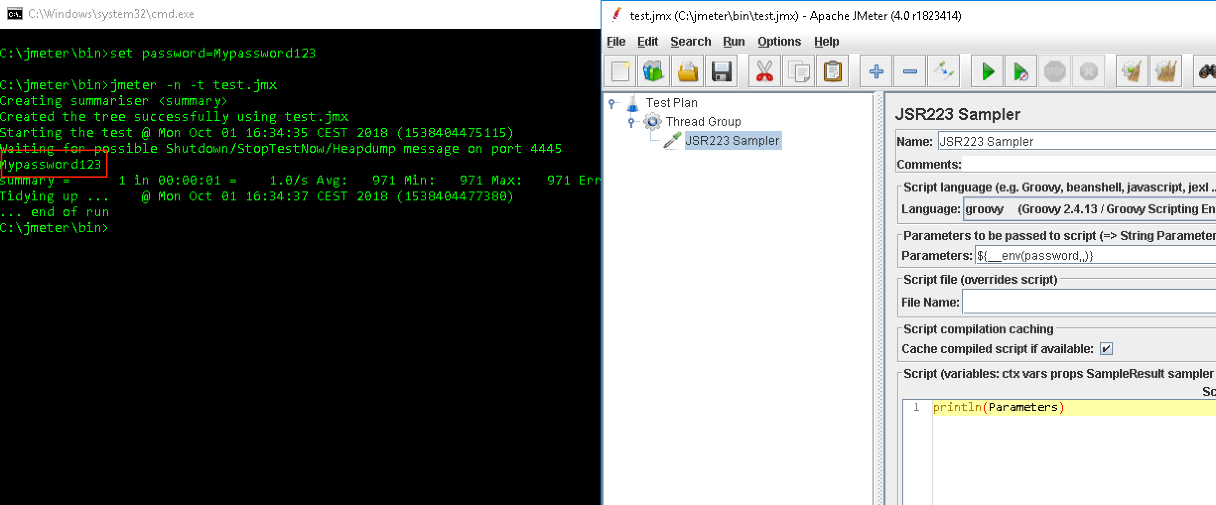This screenshot has height=505, width=1216.
Task: Start the test with the green play button
Action: (x=987, y=71)
